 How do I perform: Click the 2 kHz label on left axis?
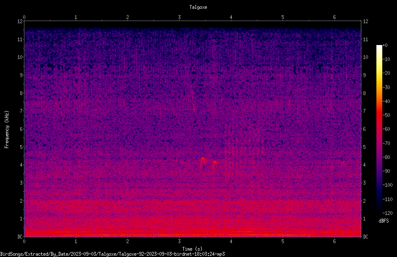point(21,201)
